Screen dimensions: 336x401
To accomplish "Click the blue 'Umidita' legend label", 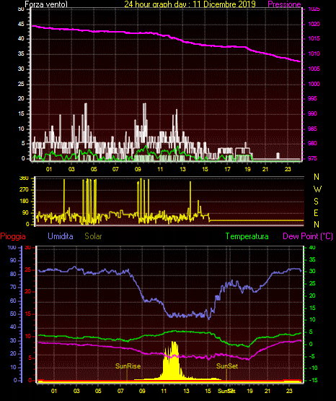I will [61, 236].
